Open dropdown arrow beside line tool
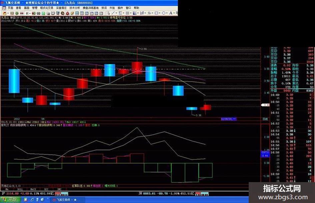315x203 pixels. click(116, 13)
